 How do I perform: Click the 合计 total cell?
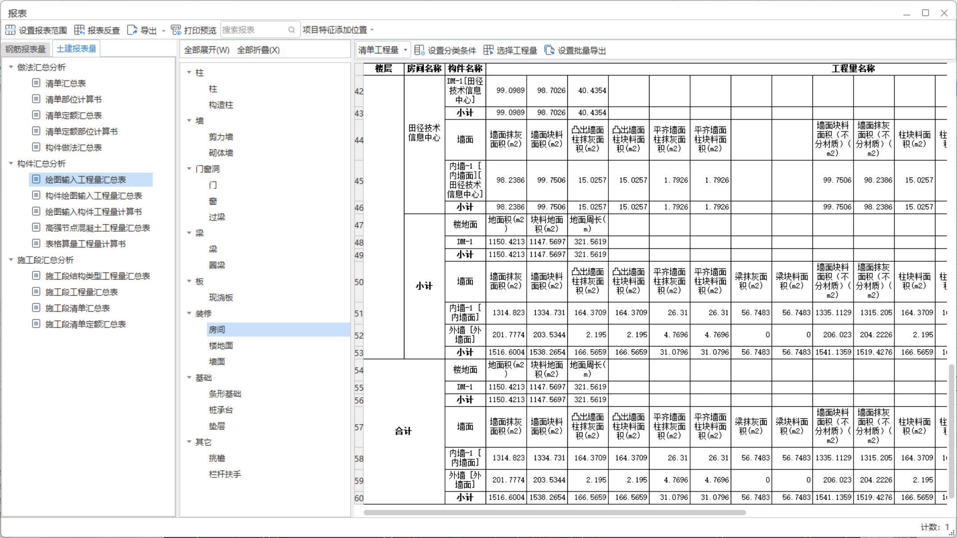(404, 431)
